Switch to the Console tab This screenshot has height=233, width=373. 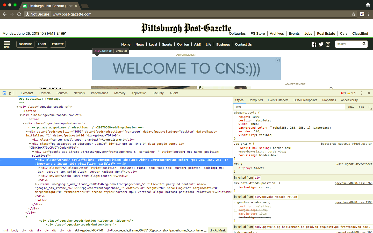(x=45, y=93)
